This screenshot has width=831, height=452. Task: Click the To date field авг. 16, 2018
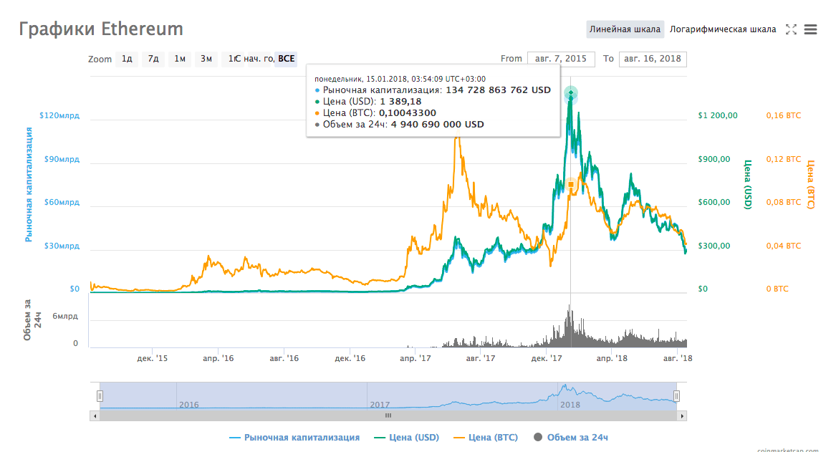coord(653,59)
